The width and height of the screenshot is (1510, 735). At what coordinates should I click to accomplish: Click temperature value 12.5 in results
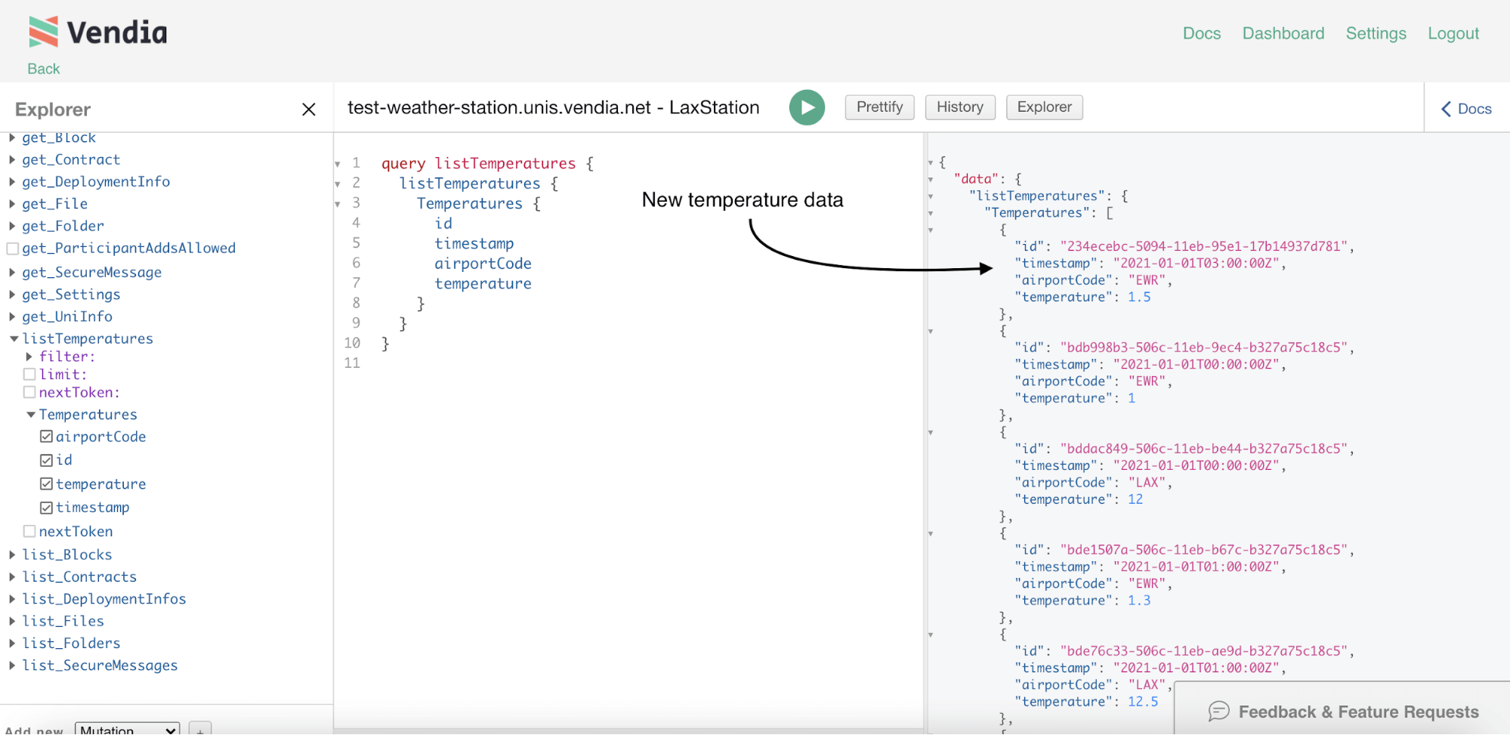1143,702
